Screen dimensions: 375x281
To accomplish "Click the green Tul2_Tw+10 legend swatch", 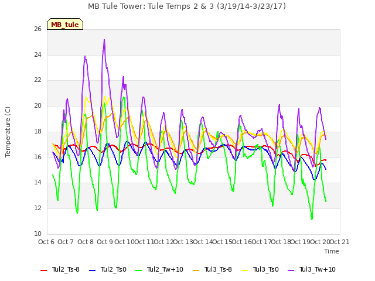I will (138, 270).
